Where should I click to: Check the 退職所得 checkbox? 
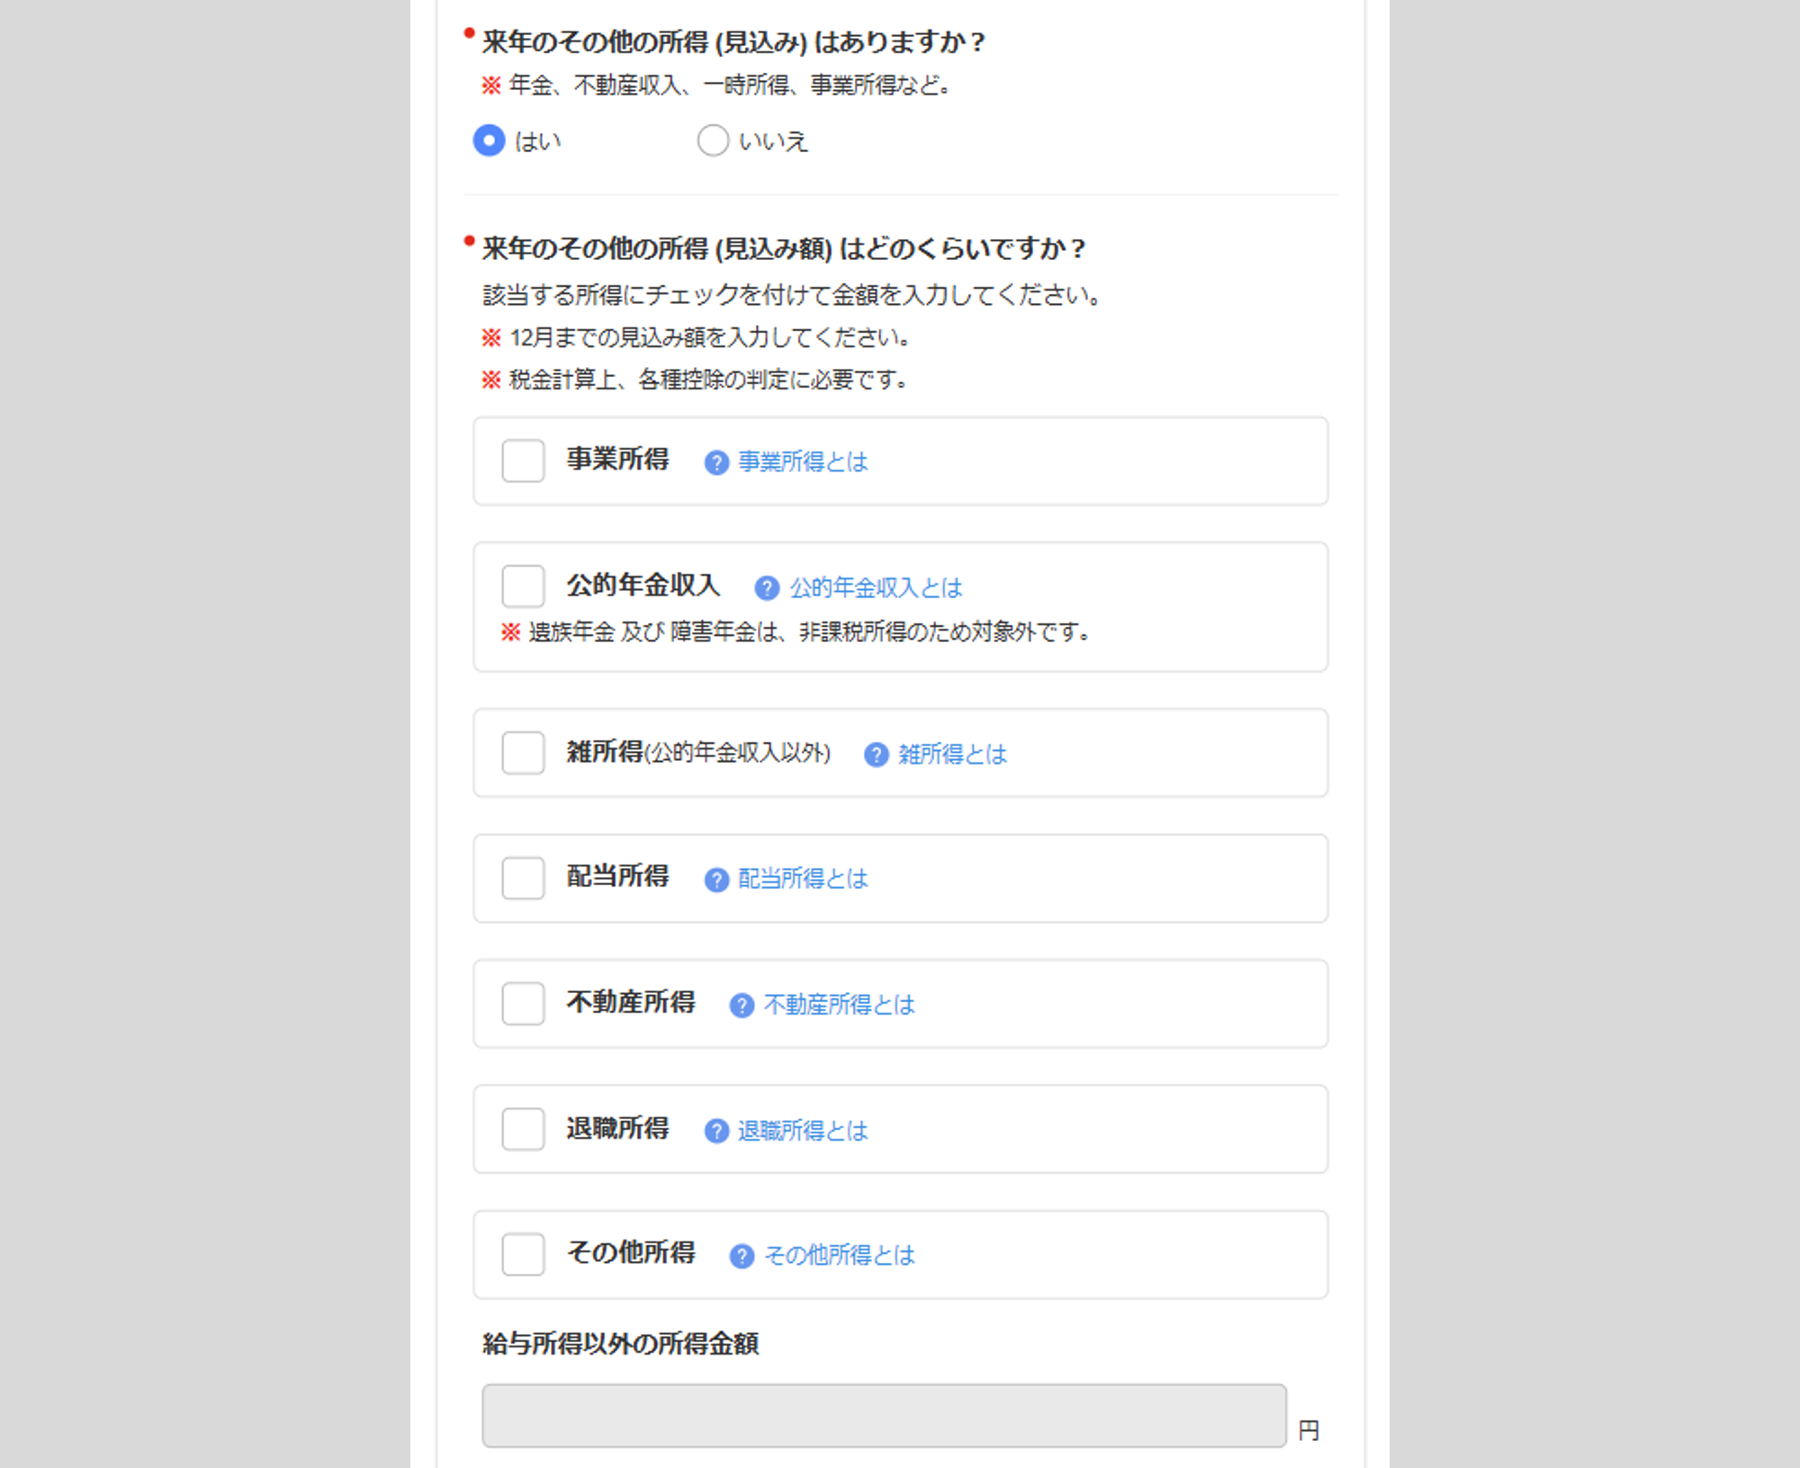coord(523,1129)
